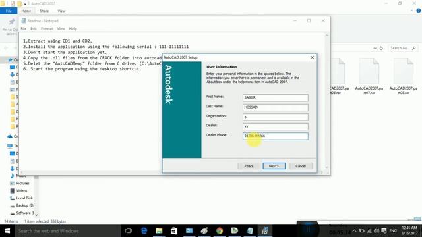Select the Music folder icon in navigation

[x=12, y=176]
